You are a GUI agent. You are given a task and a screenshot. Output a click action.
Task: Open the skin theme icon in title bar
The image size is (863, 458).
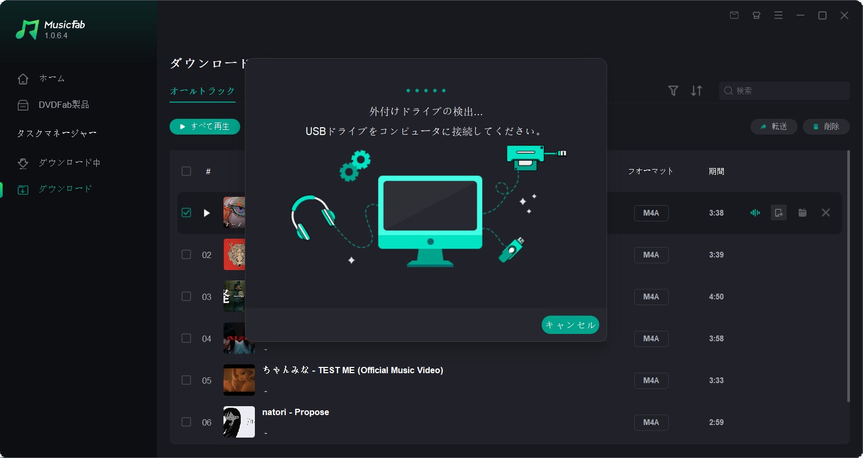pyautogui.click(x=756, y=16)
